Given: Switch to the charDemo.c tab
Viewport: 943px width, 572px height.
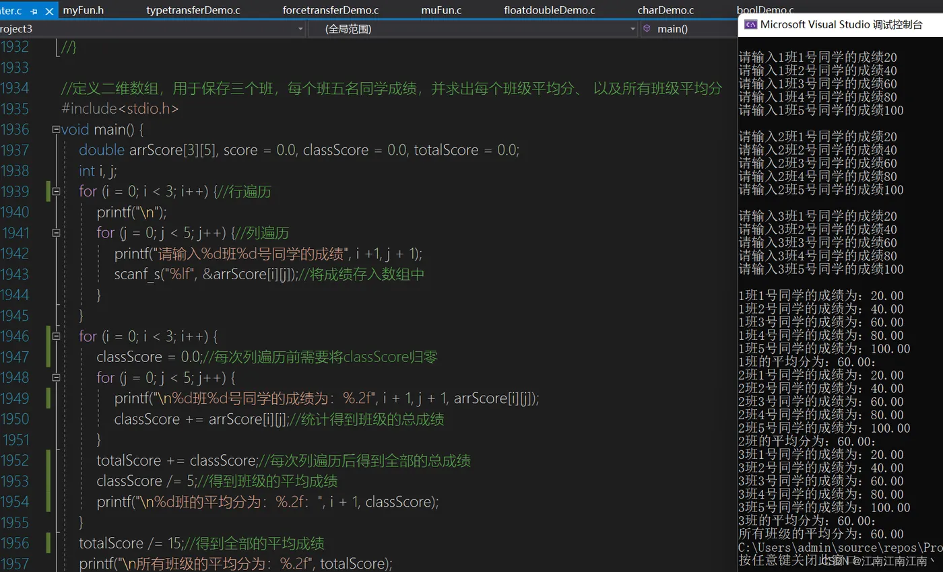Looking at the screenshot, I should (665, 9).
